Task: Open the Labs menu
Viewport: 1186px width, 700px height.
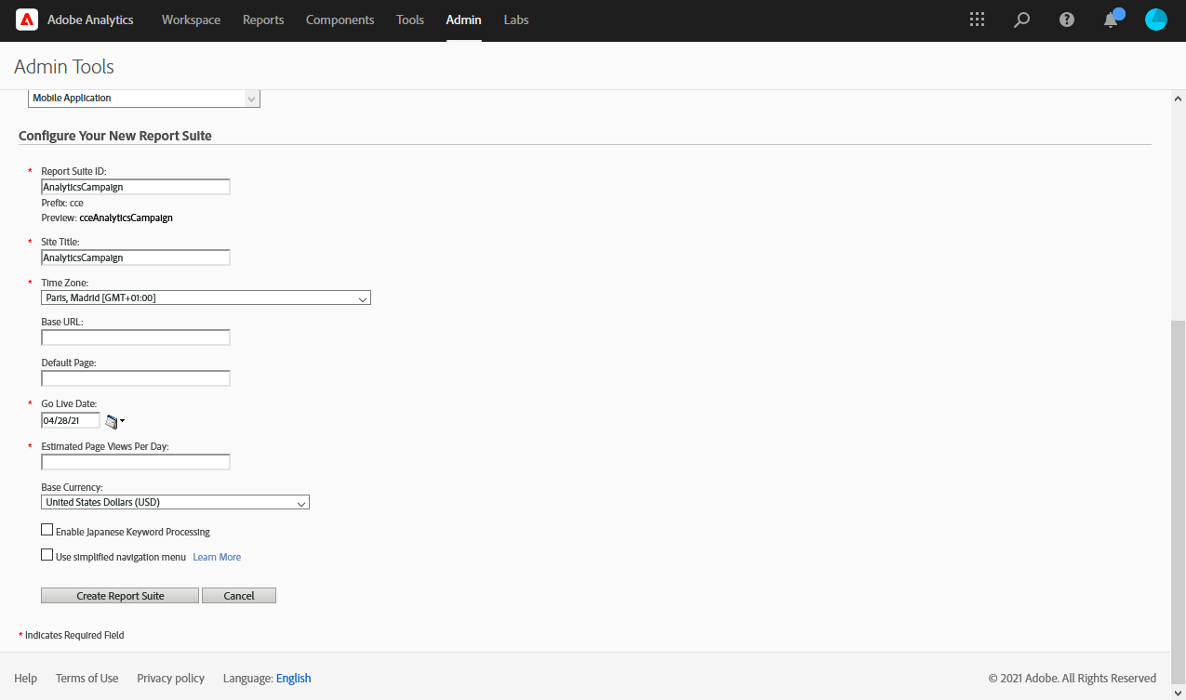Action: click(516, 20)
